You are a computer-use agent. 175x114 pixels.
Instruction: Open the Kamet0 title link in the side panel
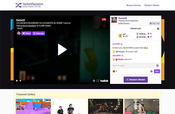point(123,18)
